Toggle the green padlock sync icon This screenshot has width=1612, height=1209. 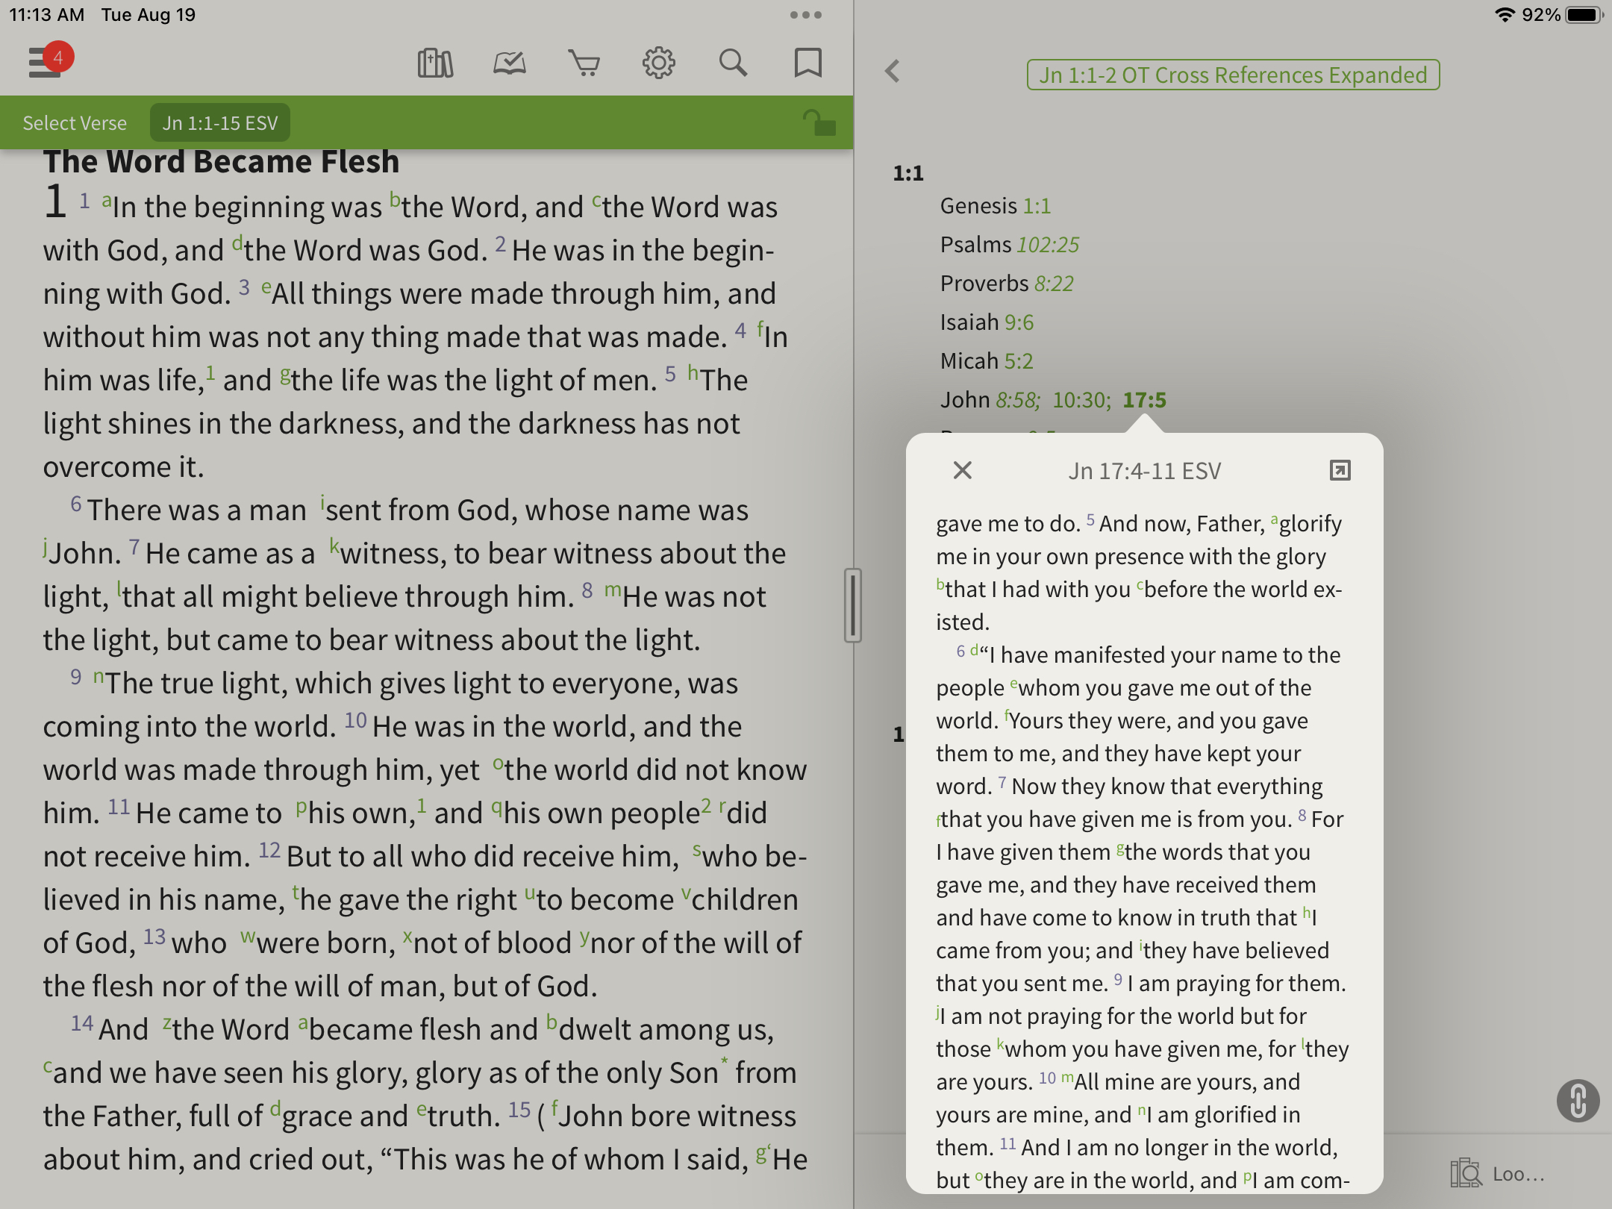819,123
